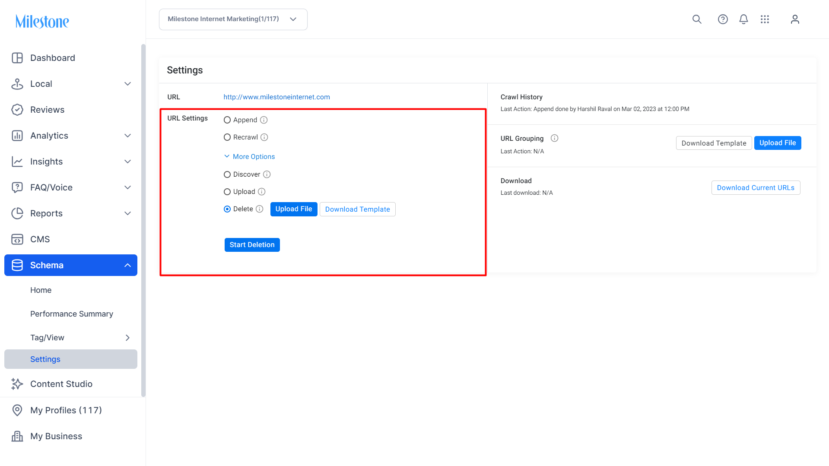Click the Settings page heading
Screen dimensions: 829x466
click(x=185, y=70)
